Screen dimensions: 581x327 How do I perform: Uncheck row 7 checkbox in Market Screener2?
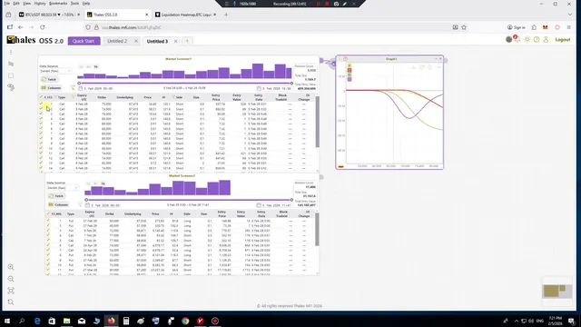coord(48,251)
